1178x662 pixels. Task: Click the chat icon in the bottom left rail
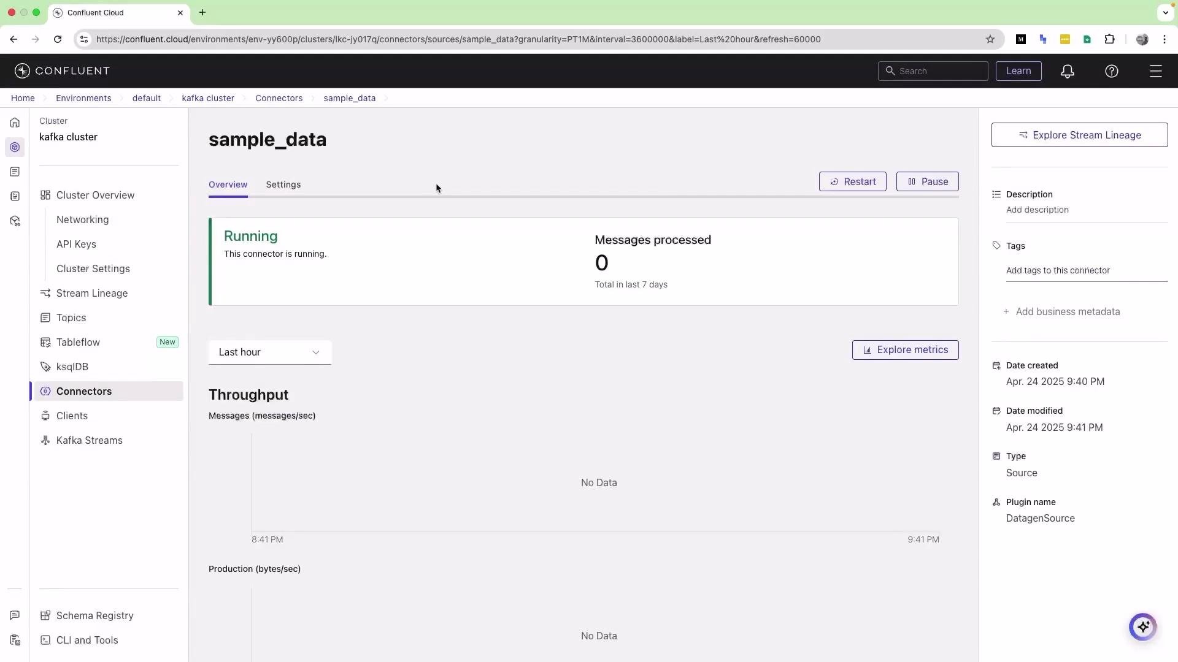pyautogui.click(x=15, y=615)
